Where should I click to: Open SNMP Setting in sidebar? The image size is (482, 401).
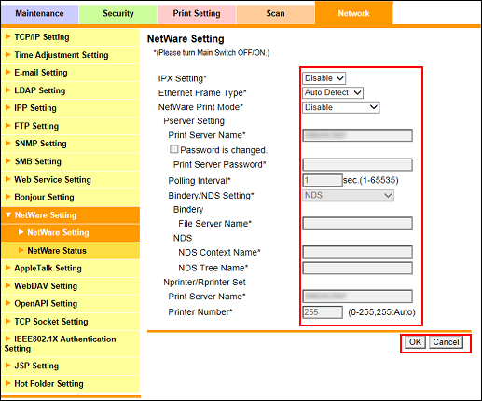(x=70, y=144)
